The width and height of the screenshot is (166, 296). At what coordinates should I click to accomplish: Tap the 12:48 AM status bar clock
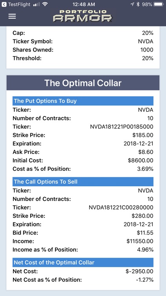(84, 4)
